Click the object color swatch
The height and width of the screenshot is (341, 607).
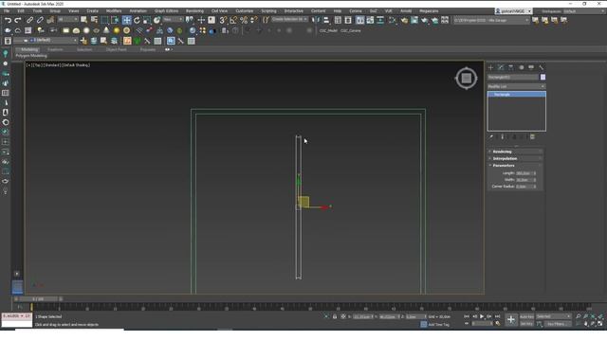pyautogui.click(x=543, y=78)
